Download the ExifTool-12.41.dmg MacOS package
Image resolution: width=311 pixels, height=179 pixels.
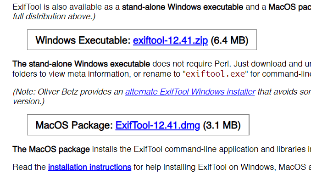coord(157,125)
